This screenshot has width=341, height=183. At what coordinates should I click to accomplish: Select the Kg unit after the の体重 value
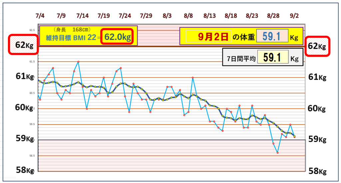[294, 38]
